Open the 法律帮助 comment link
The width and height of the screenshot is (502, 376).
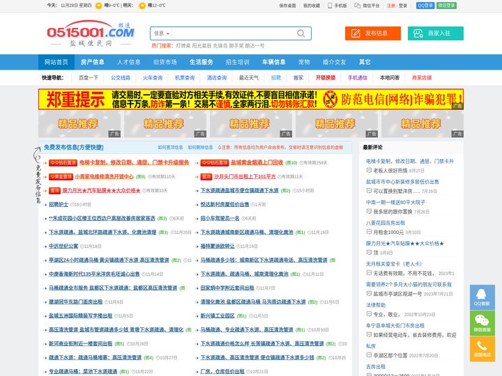pos(376,305)
